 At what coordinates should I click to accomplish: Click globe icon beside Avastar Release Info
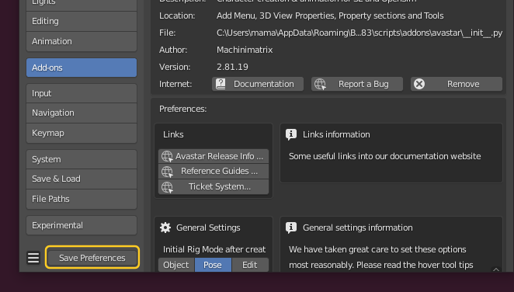coord(167,156)
